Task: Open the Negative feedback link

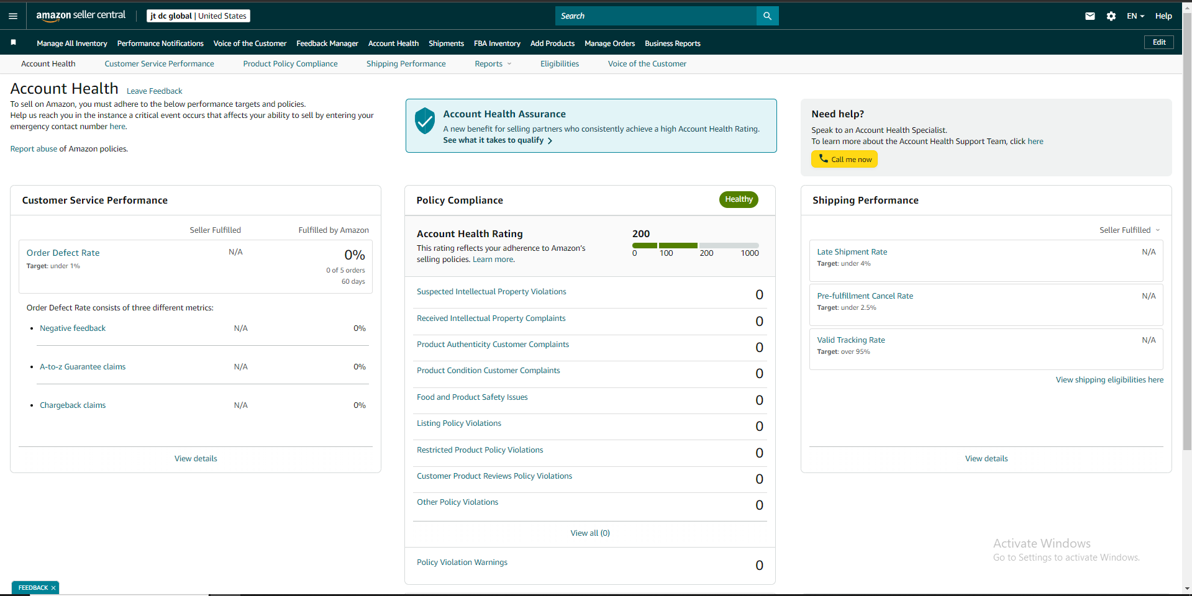Action: click(73, 328)
